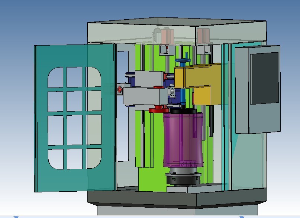Viewport: 300px width, 218px height.
Task: Select the lower gray slide block
Action: tap(145, 96)
